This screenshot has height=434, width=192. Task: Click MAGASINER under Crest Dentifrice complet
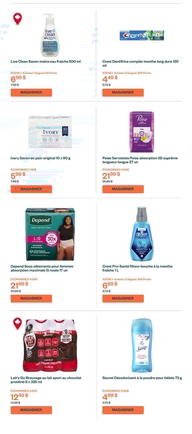click(123, 93)
